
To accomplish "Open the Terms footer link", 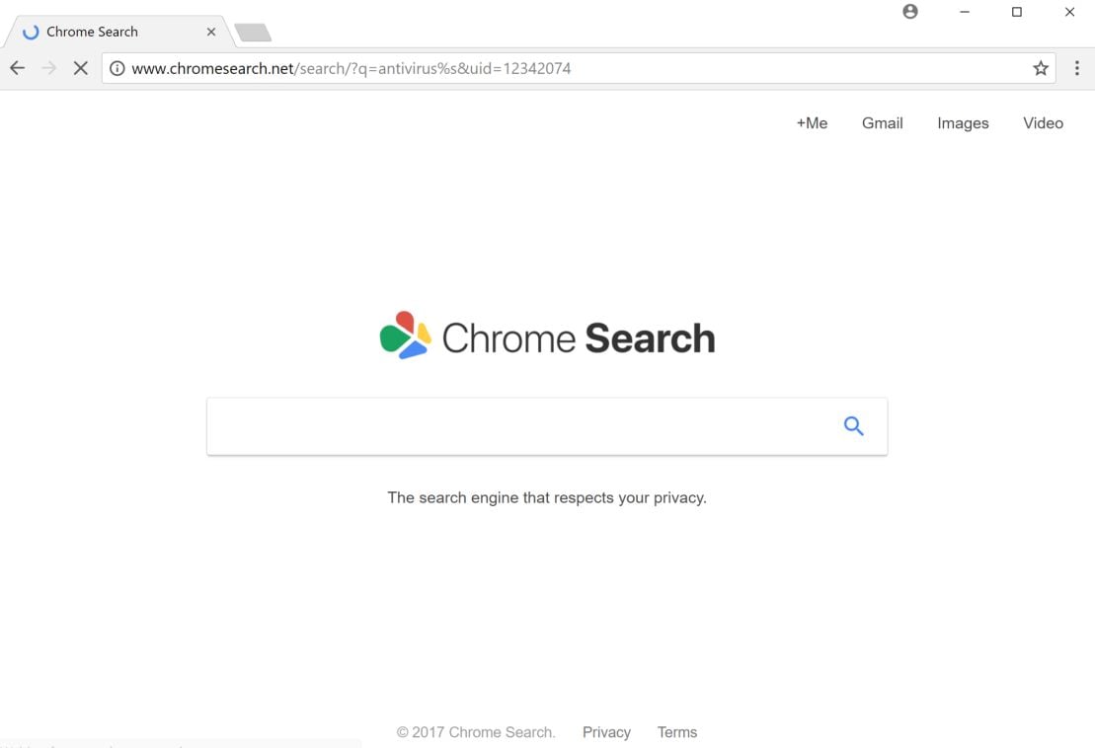I will 677,732.
